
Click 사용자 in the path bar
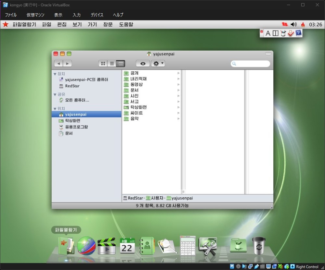tap(155, 198)
